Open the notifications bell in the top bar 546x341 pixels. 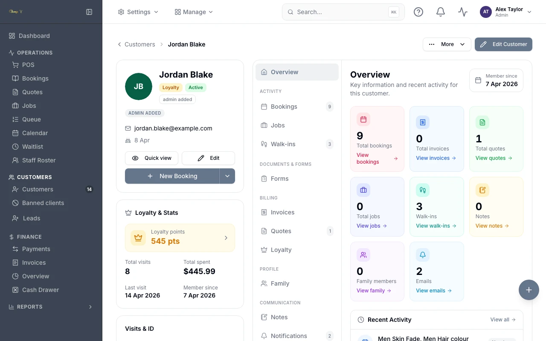point(441,12)
